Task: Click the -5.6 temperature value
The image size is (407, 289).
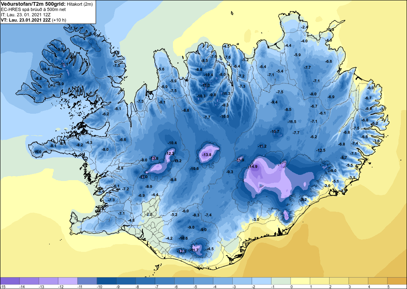Action: 161,69
